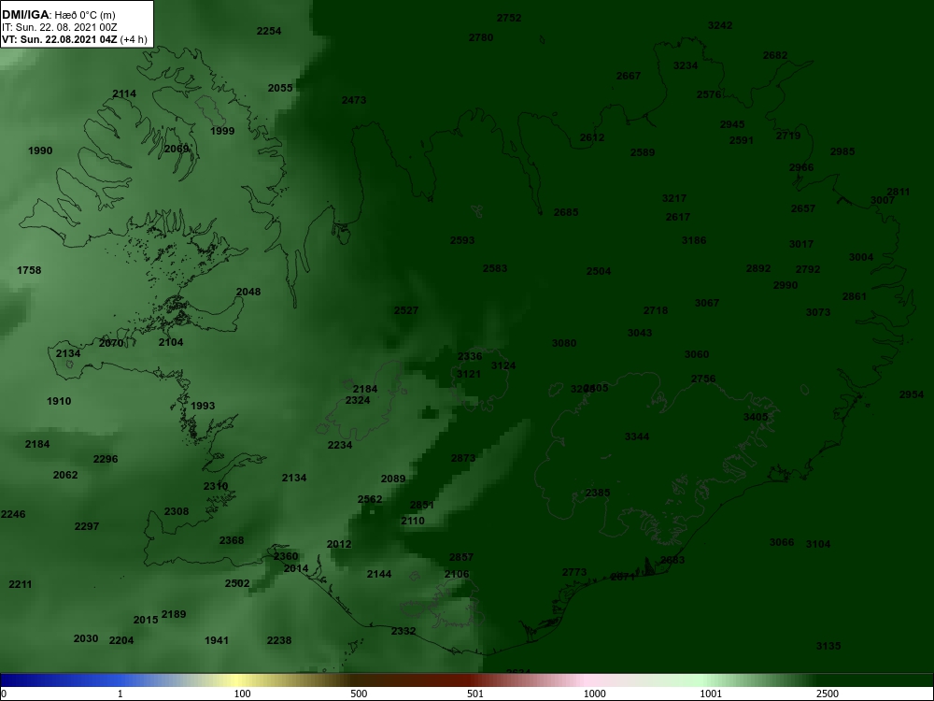The width and height of the screenshot is (934, 701).
Task: Pick the 3217 map value
Action: [674, 198]
